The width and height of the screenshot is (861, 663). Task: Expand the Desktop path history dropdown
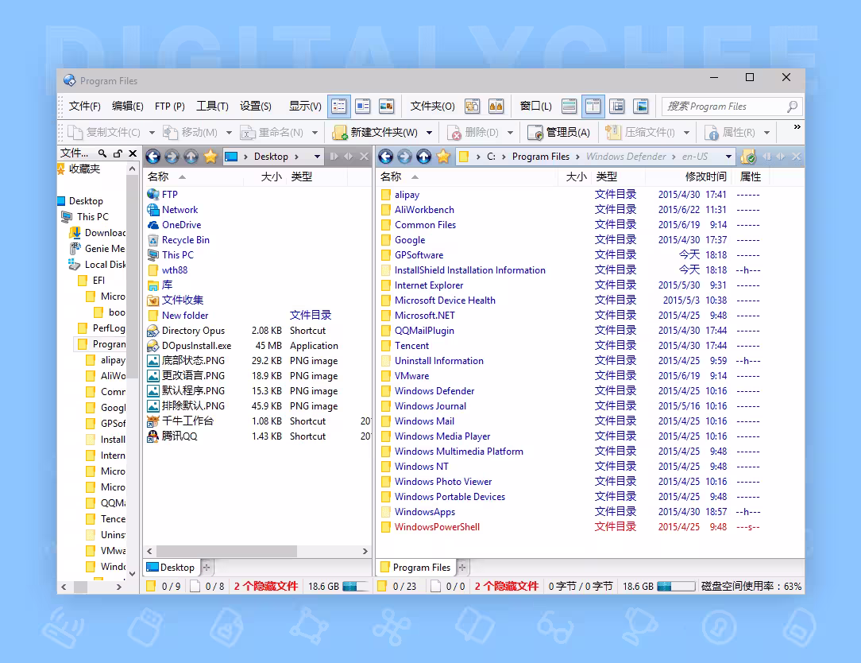pos(317,157)
